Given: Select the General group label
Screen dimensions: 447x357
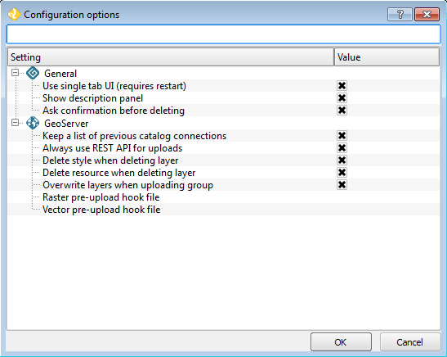Looking at the screenshot, I should pos(60,74).
